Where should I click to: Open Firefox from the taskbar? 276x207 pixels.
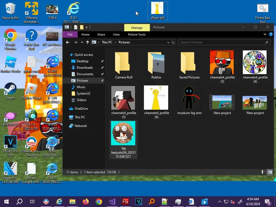pyautogui.click(x=85, y=202)
